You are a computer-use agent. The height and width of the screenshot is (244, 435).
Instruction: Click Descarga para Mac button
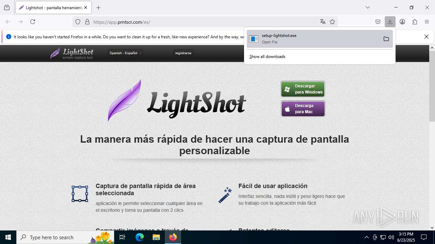tap(303, 109)
